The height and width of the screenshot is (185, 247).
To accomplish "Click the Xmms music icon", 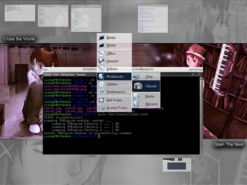I will [136, 96].
